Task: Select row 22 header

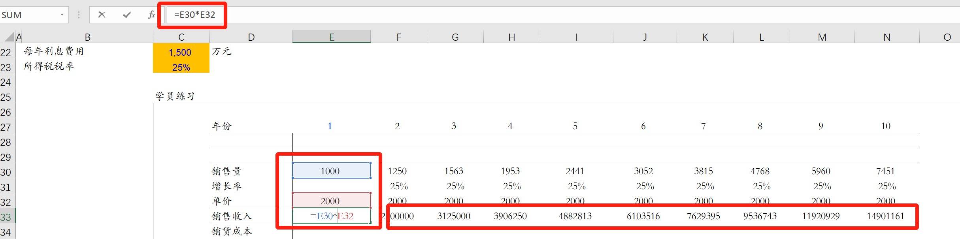Action: coord(6,53)
